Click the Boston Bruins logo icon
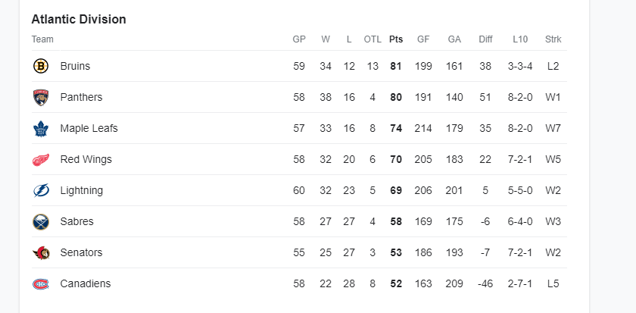The height and width of the screenshot is (313, 636). 41,66
